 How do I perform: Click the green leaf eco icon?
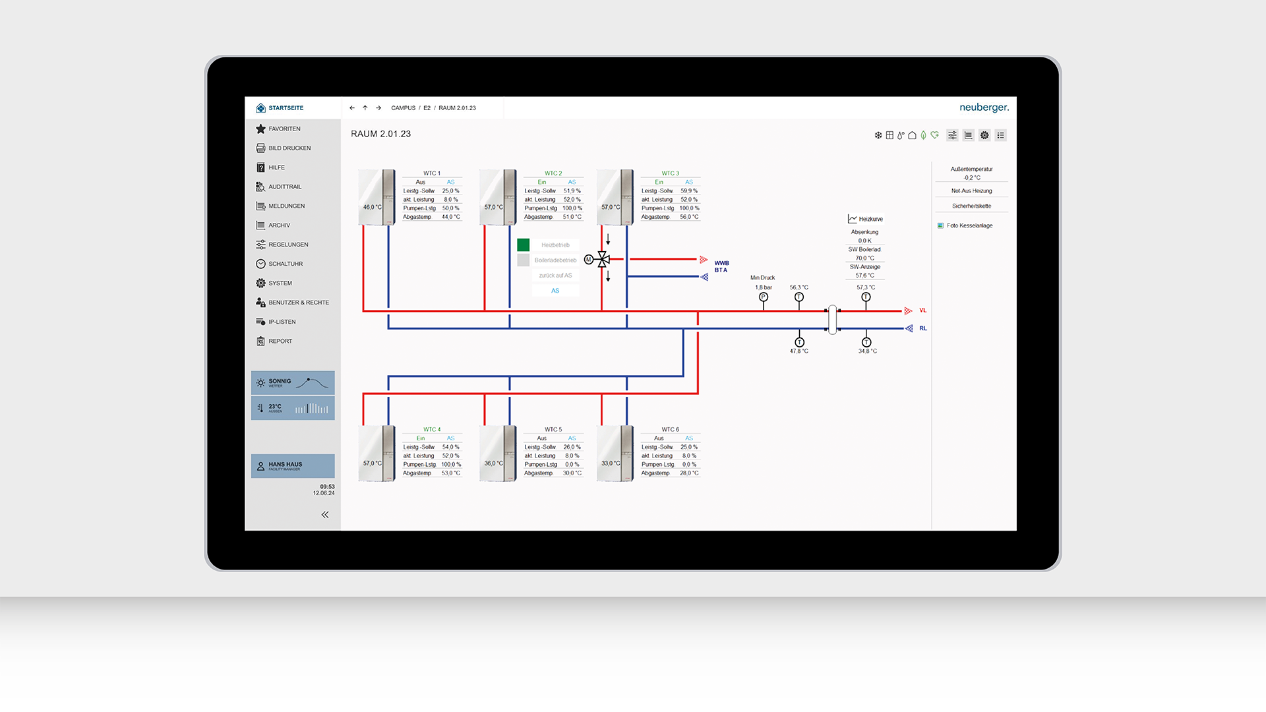point(923,135)
